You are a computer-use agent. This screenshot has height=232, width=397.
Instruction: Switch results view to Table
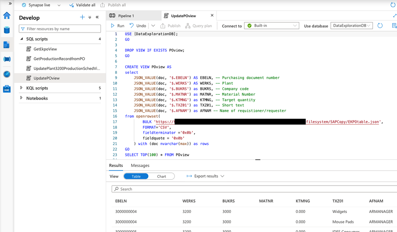(136, 176)
